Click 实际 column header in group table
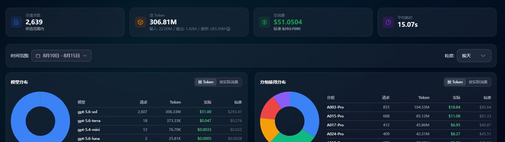The height and width of the screenshot is (142, 505). [x=457, y=98]
